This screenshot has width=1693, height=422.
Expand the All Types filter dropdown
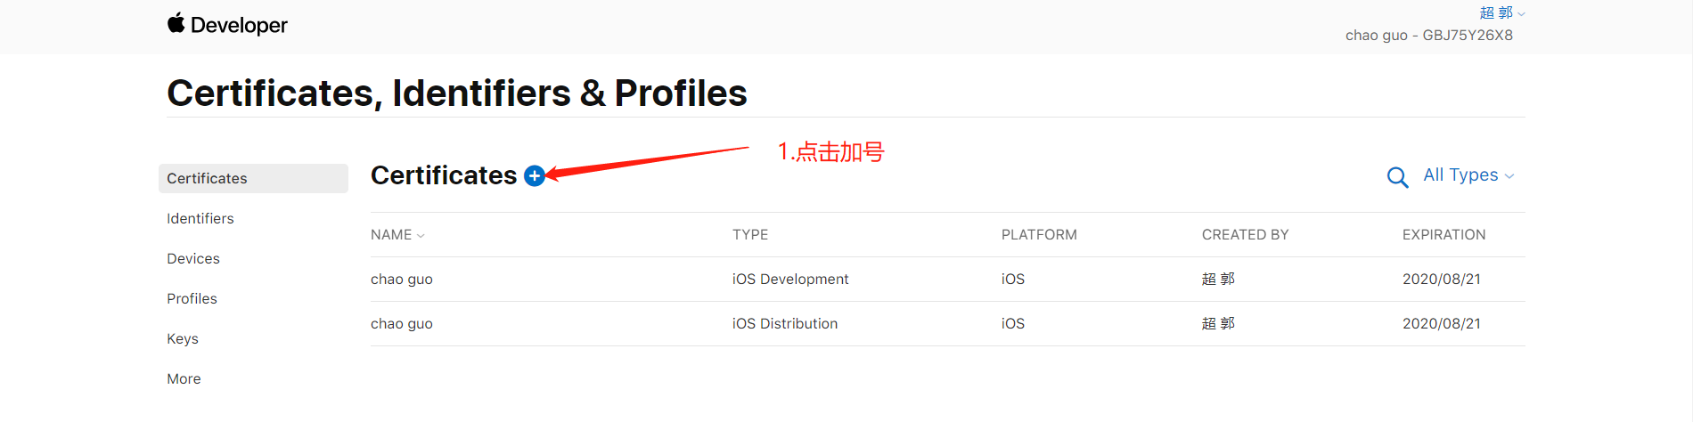point(1468,175)
